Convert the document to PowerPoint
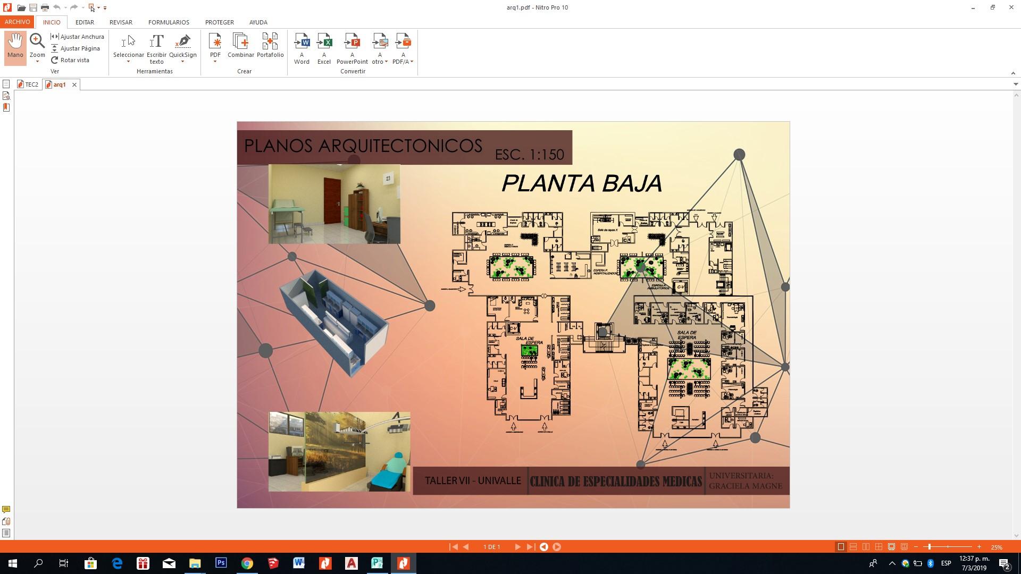Viewport: 1021px width, 574px height. [352, 48]
